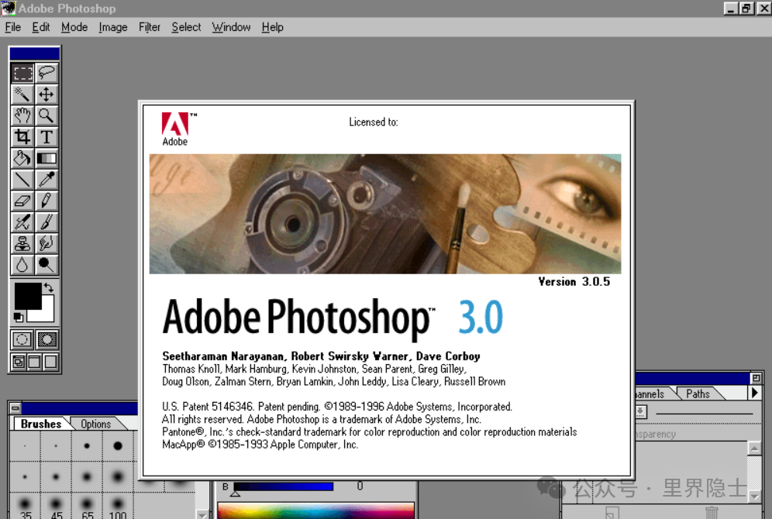Click the Zoom magnifier tool
The image size is (772, 519).
(47, 116)
